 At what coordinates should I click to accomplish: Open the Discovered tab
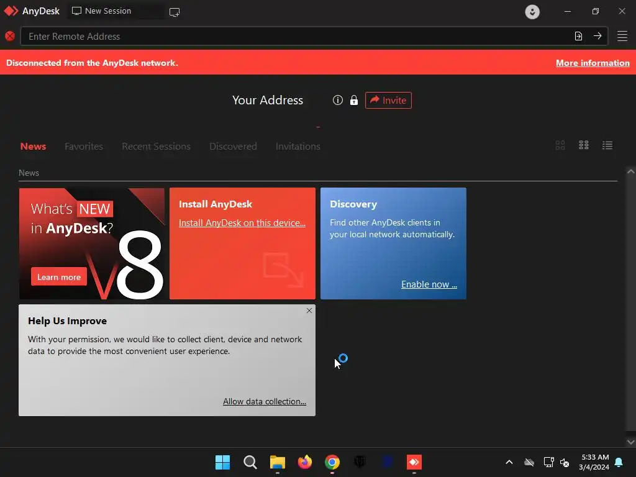(x=234, y=147)
